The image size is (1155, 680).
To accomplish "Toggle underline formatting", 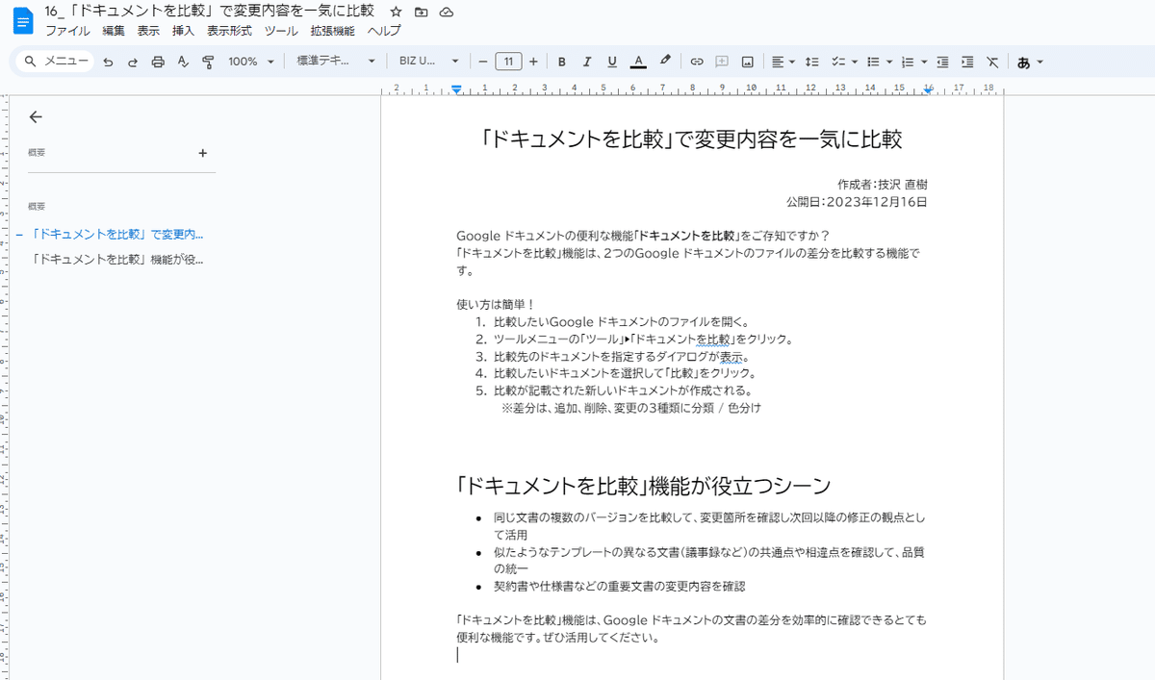I will [x=612, y=62].
